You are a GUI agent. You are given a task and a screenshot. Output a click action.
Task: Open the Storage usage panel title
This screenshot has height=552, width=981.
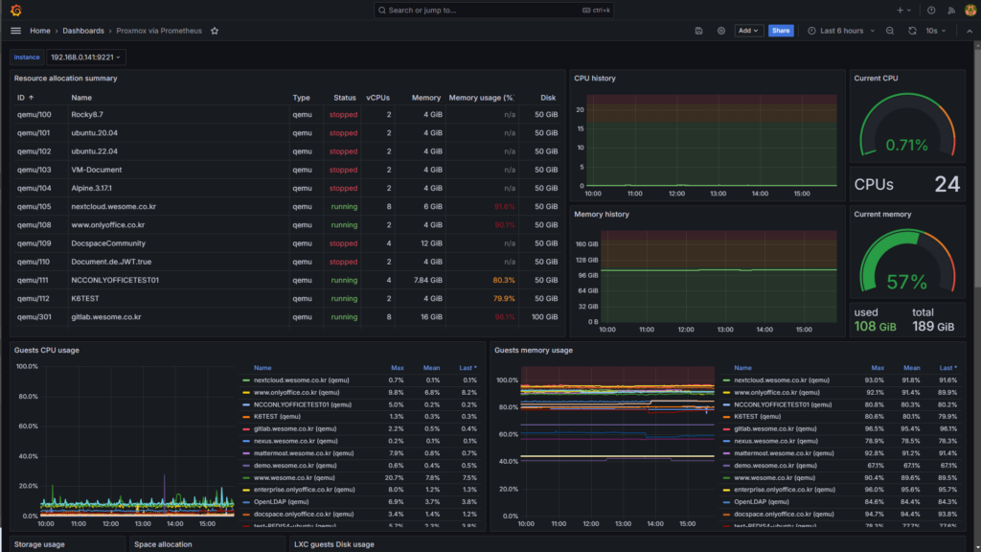(x=39, y=544)
